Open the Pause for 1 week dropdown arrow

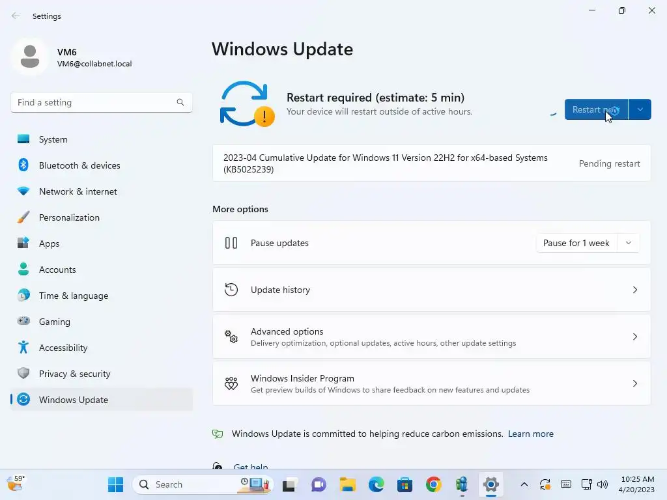[x=629, y=243]
